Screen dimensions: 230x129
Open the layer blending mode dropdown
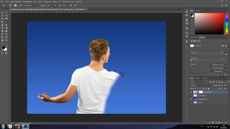(201, 85)
